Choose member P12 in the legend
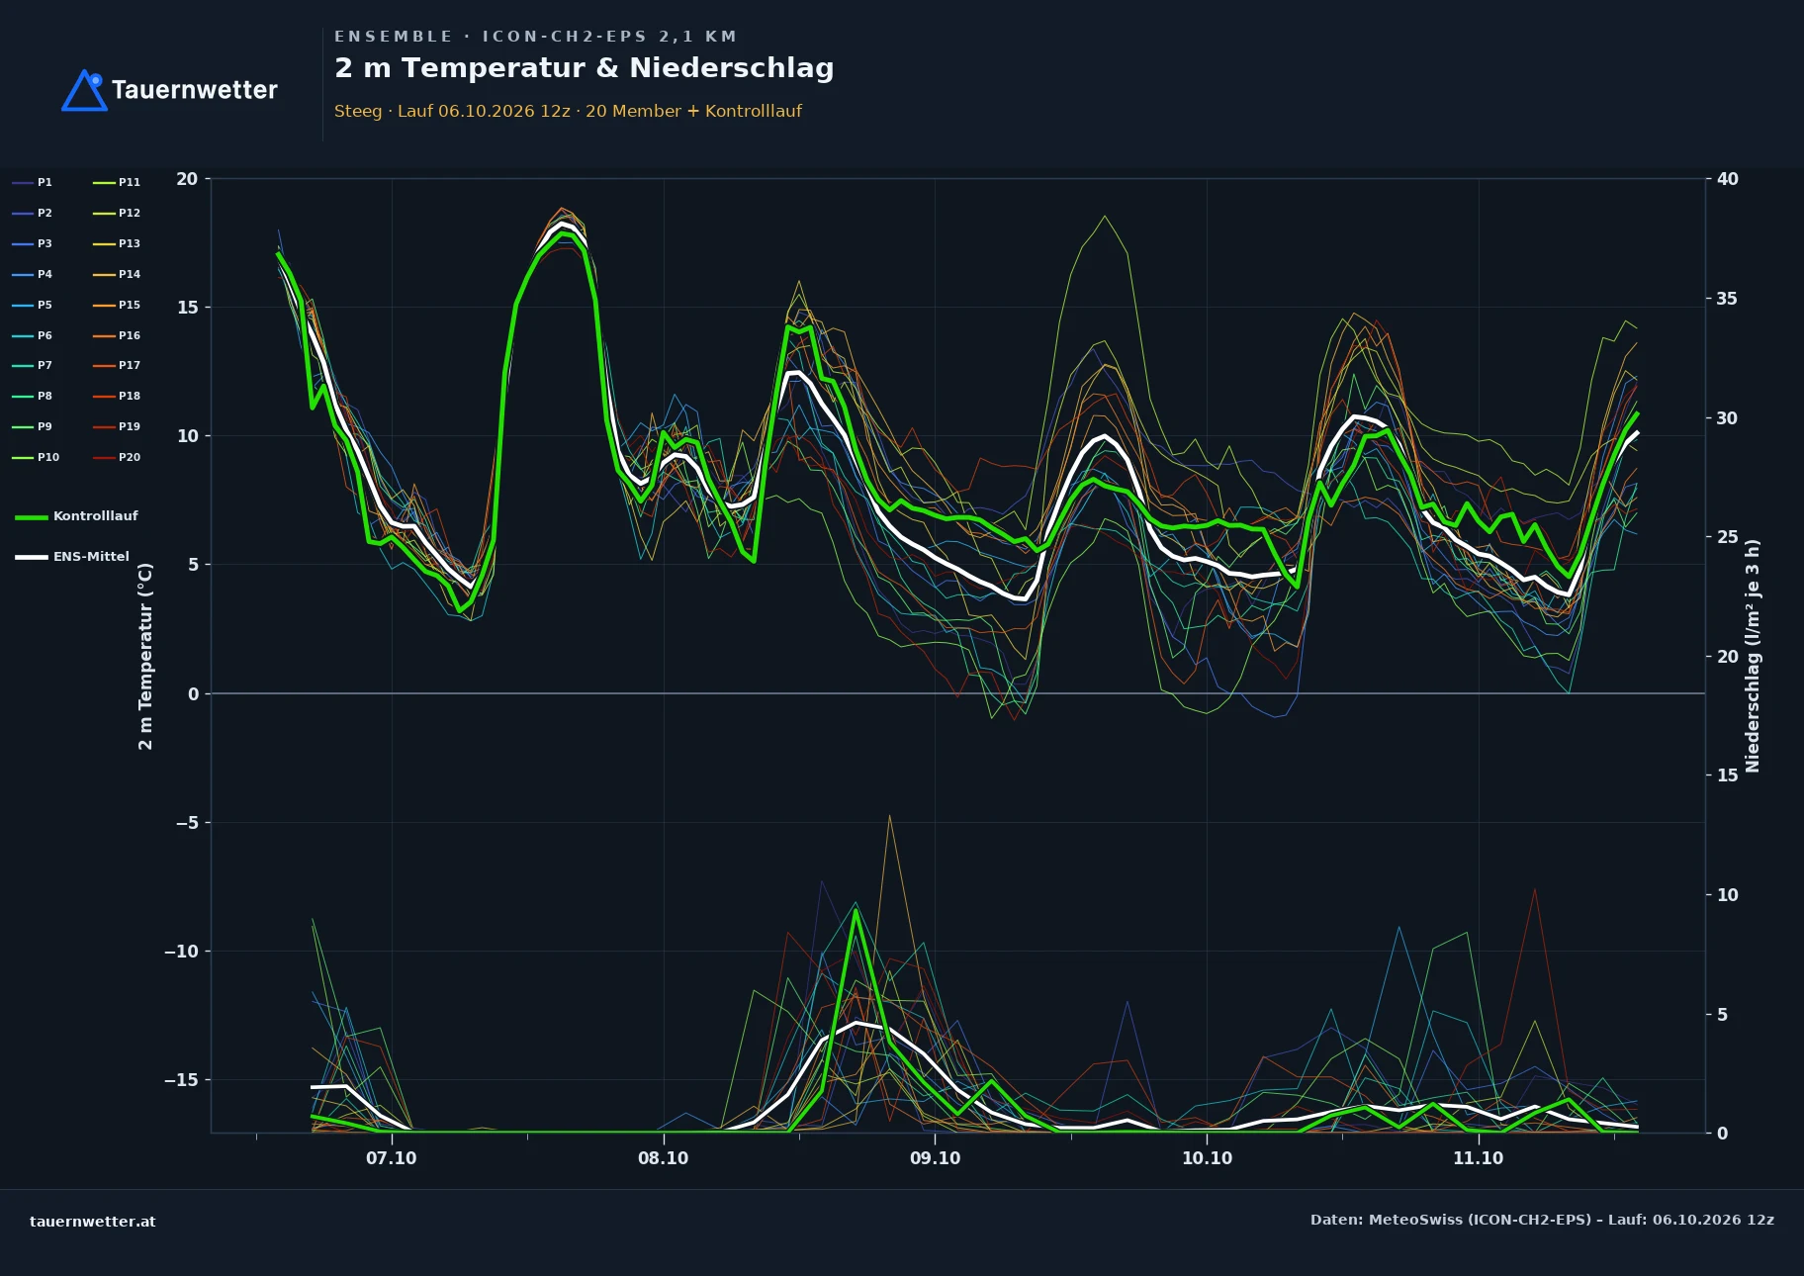 click(117, 213)
